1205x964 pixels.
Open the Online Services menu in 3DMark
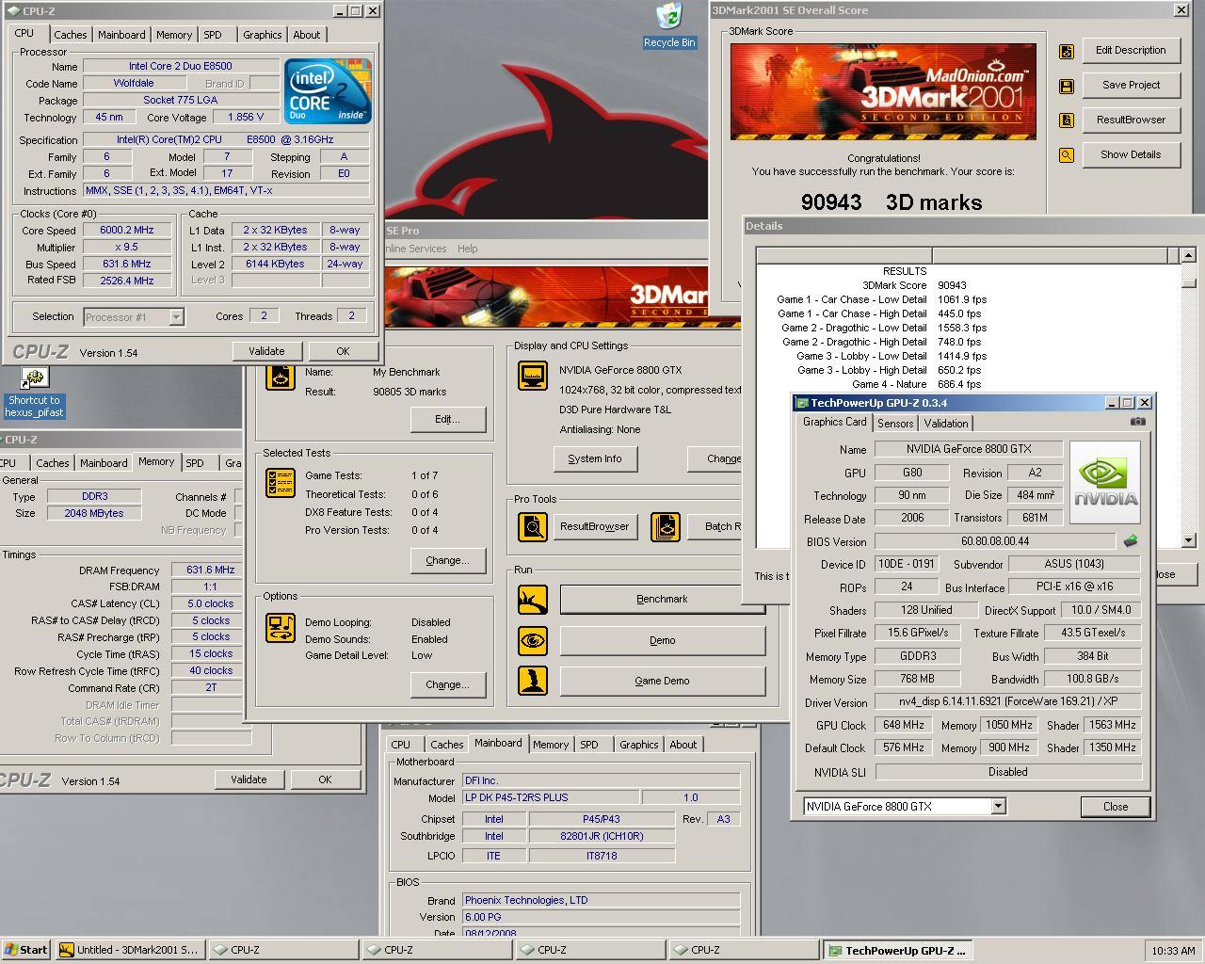[x=415, y=249]
